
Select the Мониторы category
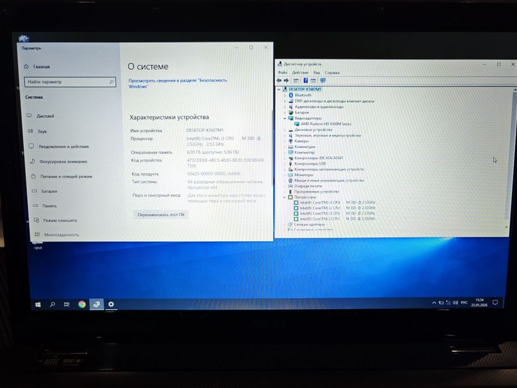click(304, 175)
